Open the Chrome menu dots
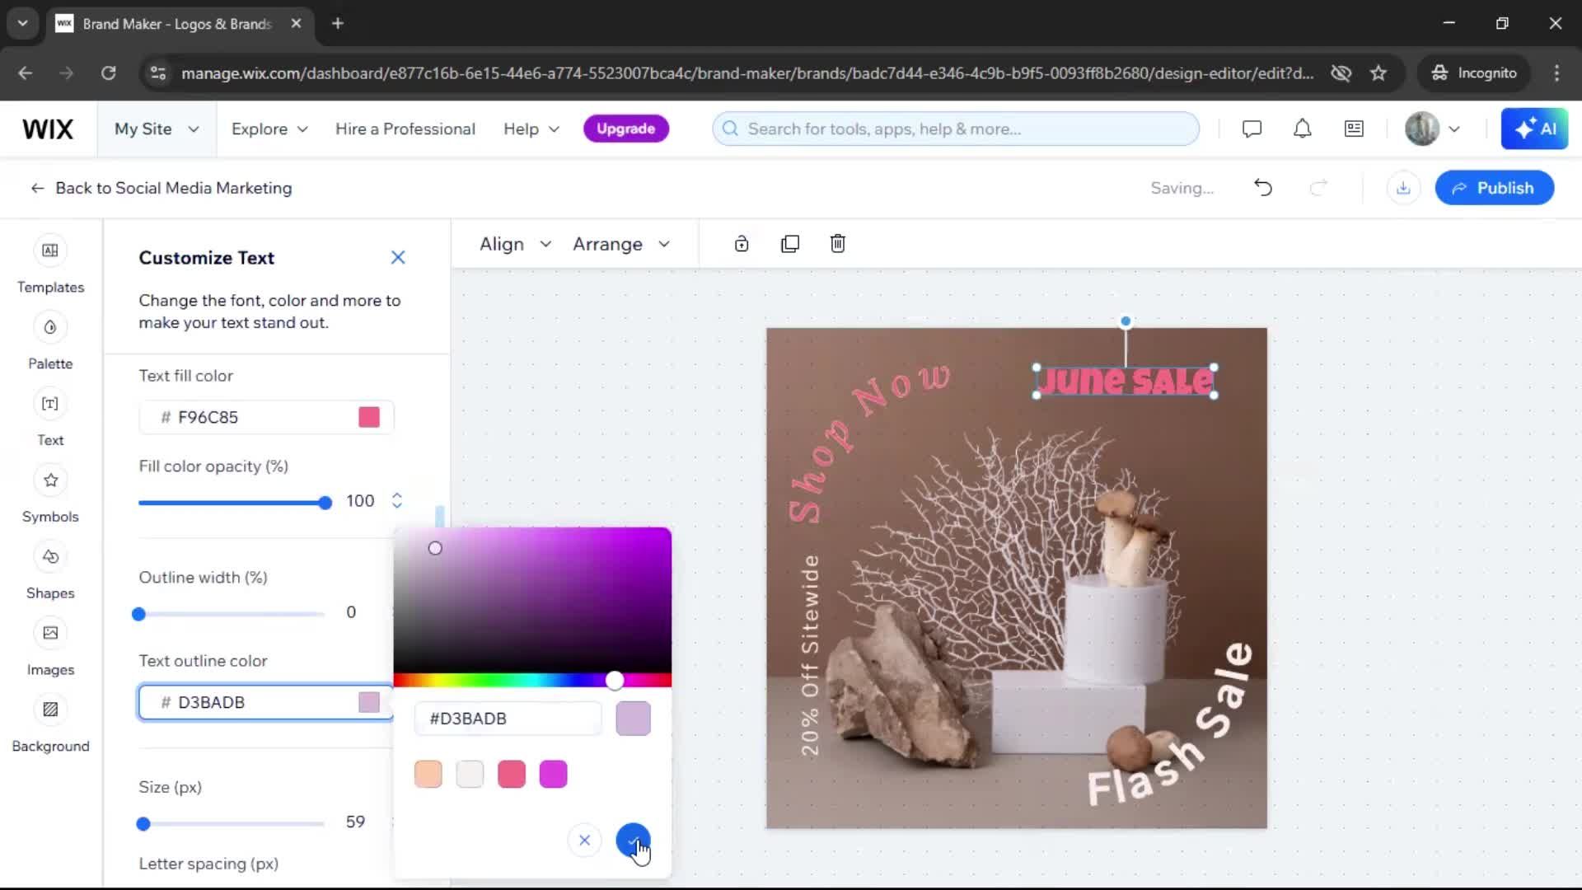 point(1556,73)
